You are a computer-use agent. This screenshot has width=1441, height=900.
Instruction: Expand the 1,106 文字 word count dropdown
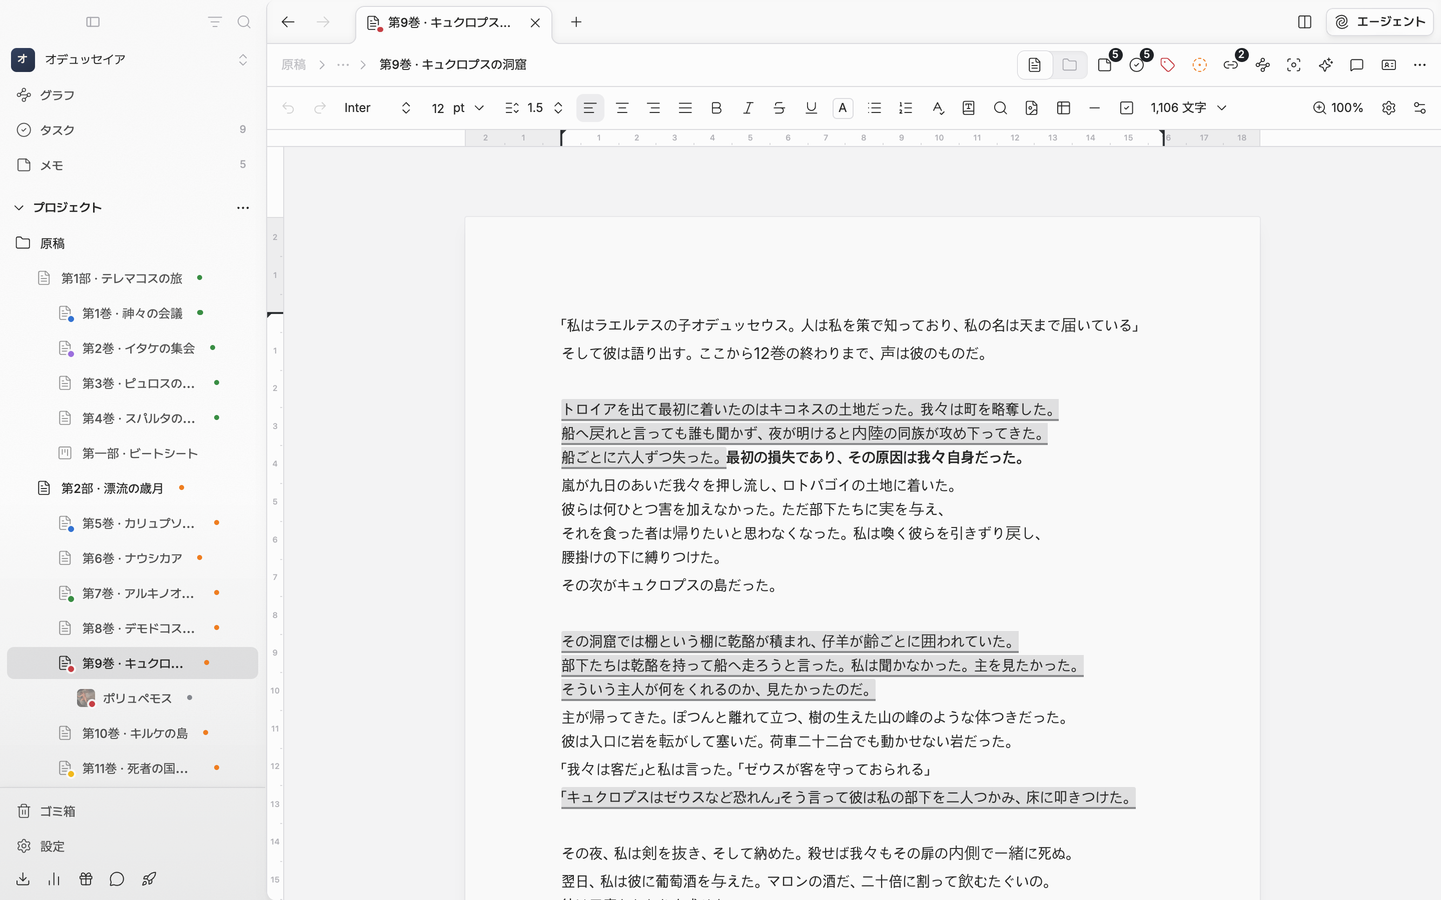tap(1188, 107)
